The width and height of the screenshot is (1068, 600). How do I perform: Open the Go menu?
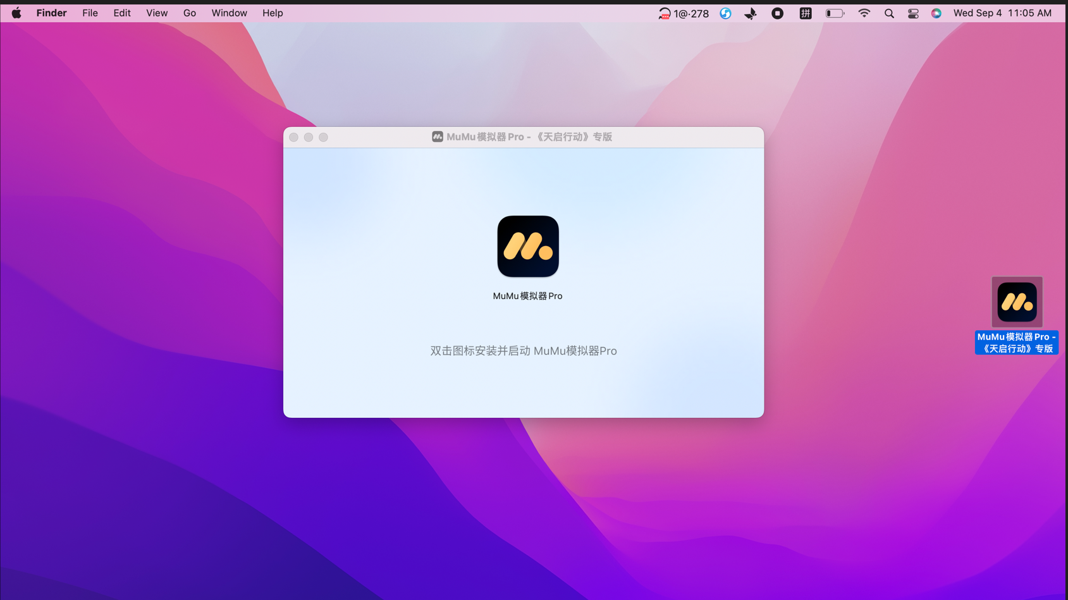coord(190,13)
